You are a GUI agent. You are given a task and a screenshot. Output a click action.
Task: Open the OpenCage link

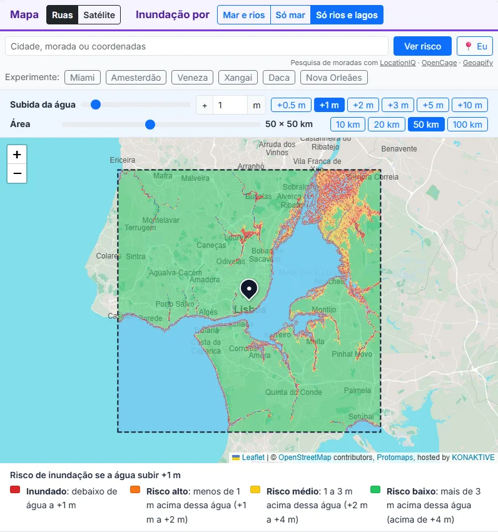(439, 63)
